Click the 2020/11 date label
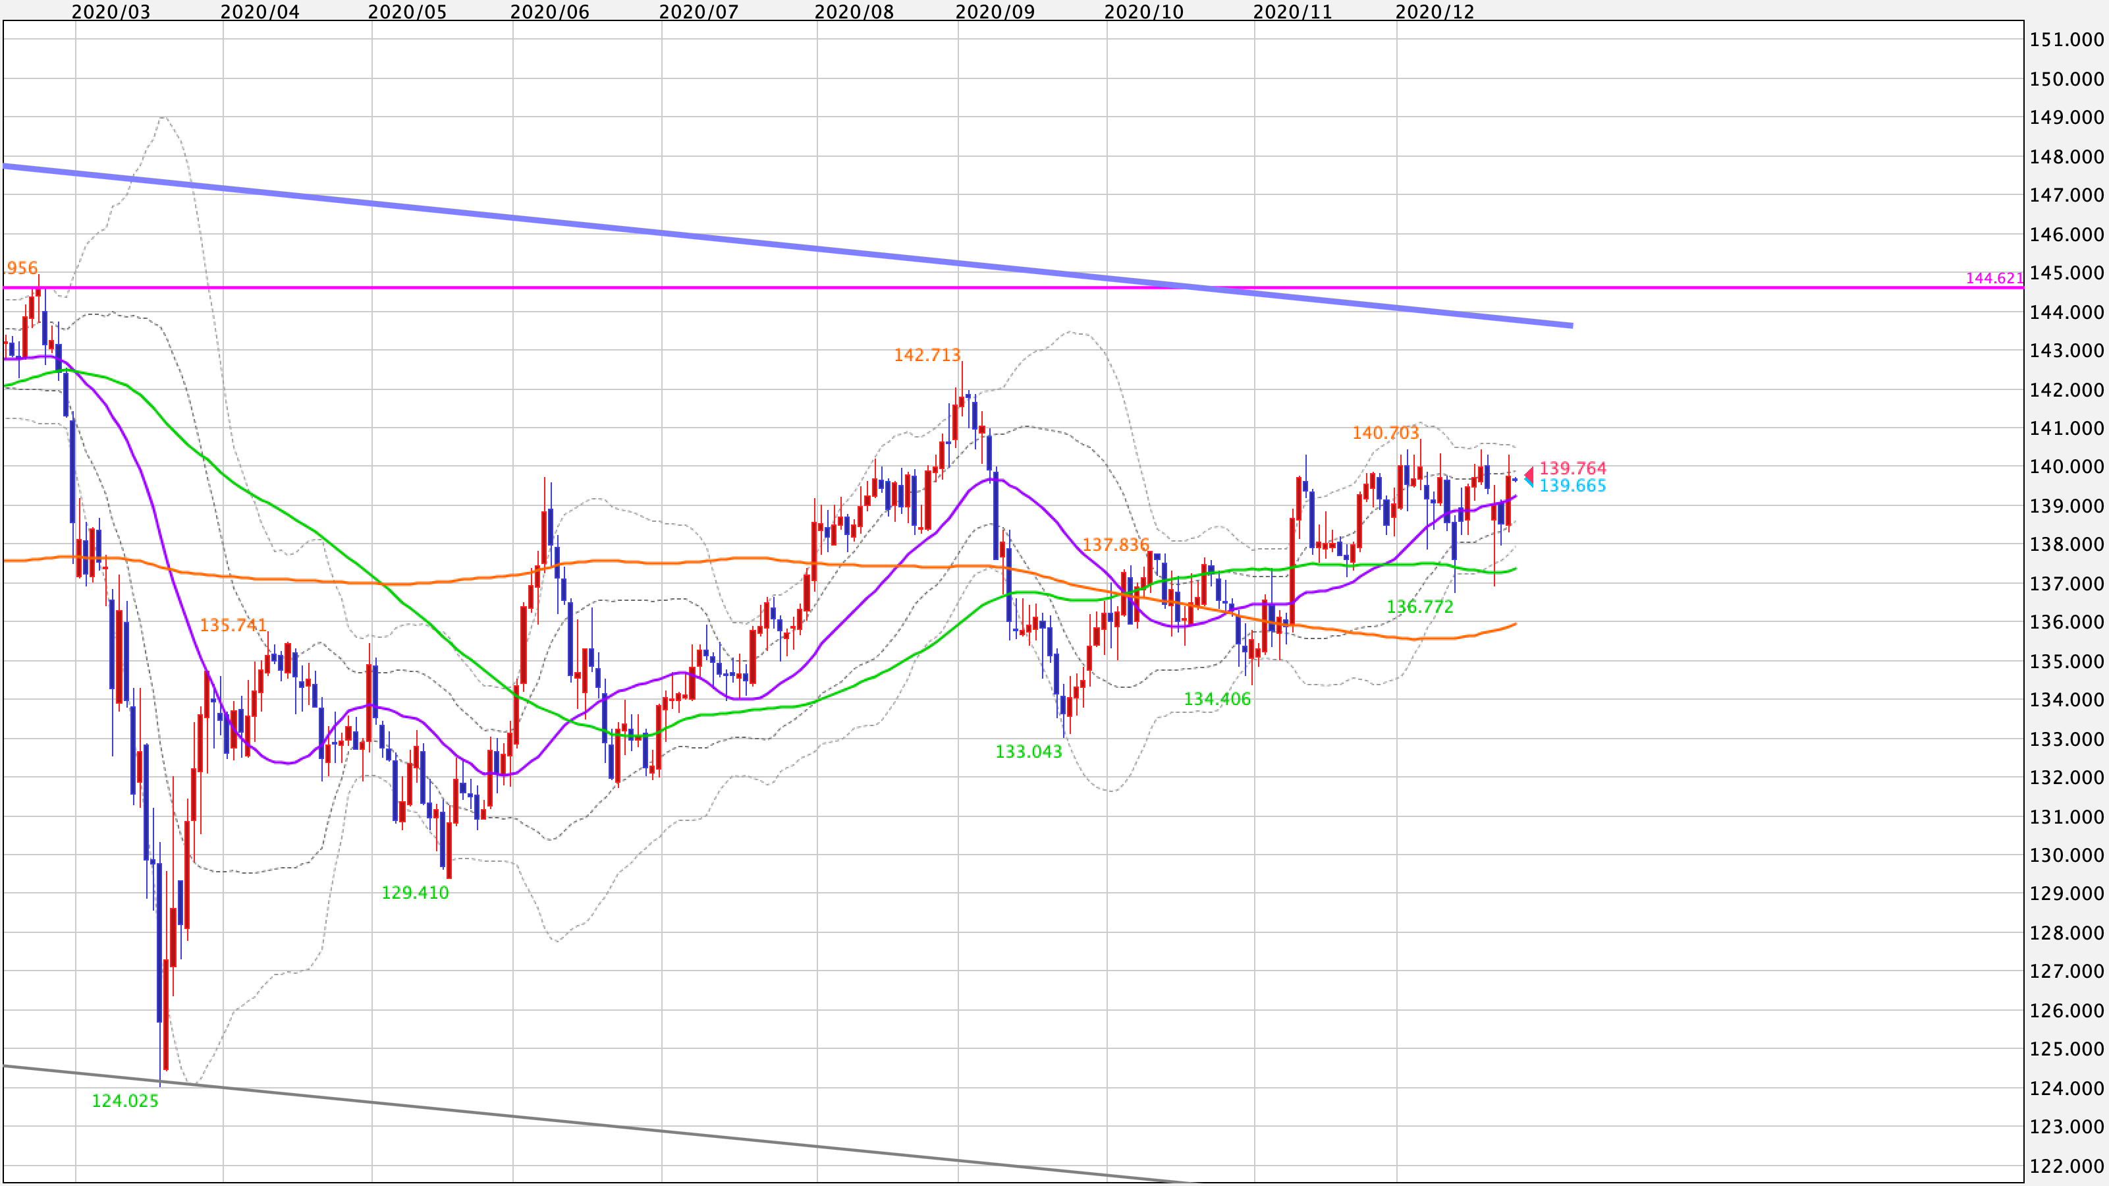 [1293, 11]
